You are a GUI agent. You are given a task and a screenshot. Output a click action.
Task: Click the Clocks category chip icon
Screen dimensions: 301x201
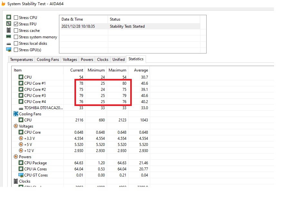click(x=16, y=181)
